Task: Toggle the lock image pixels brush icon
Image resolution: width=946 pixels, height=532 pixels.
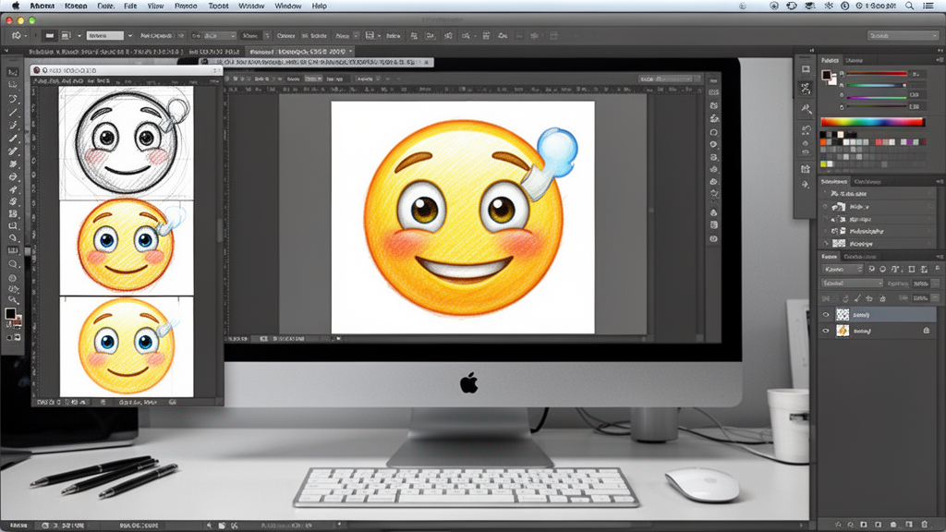Action: point(857,298)
